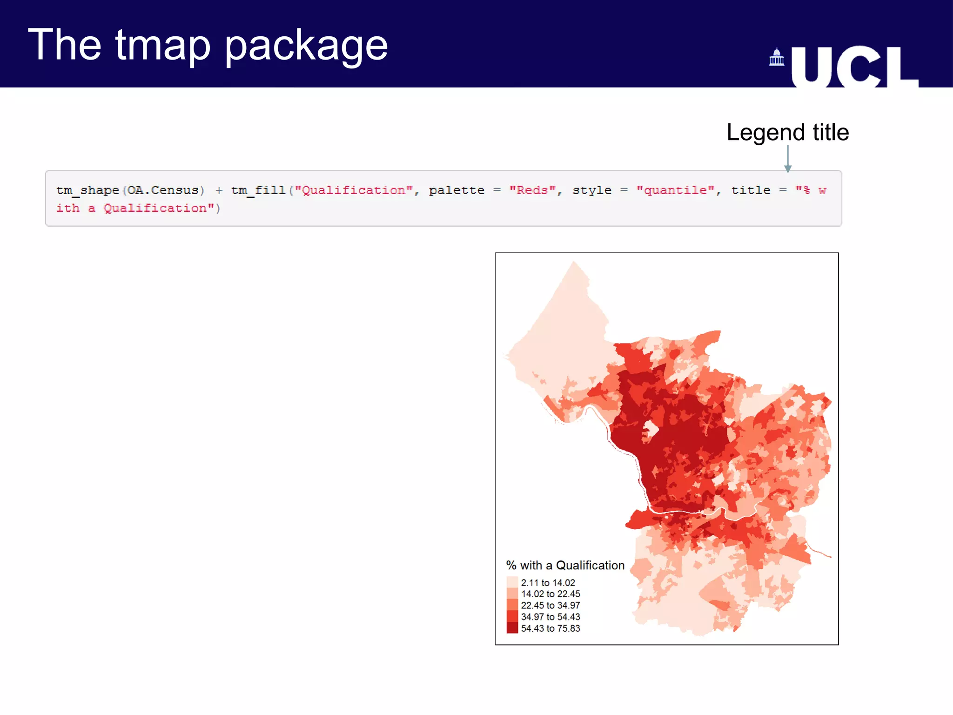
Task: Click the 'title =' argument in code
Action: click(759, 190)
